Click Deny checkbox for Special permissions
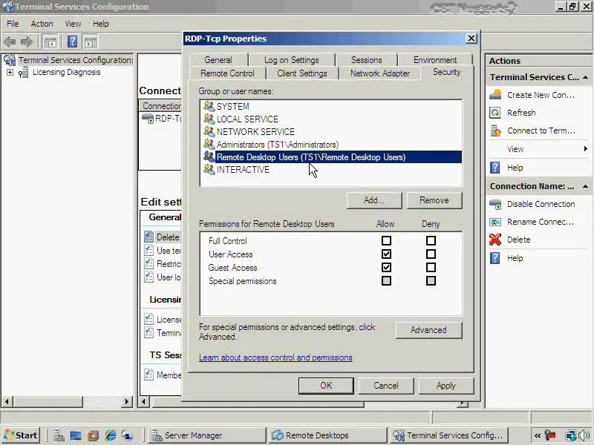This screenshot has width=594, height=445. click(431, 281)
